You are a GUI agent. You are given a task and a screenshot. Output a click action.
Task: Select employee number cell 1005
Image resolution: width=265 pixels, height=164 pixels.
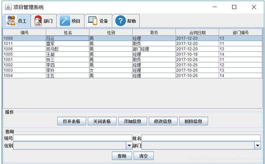(x=25, y=54)
